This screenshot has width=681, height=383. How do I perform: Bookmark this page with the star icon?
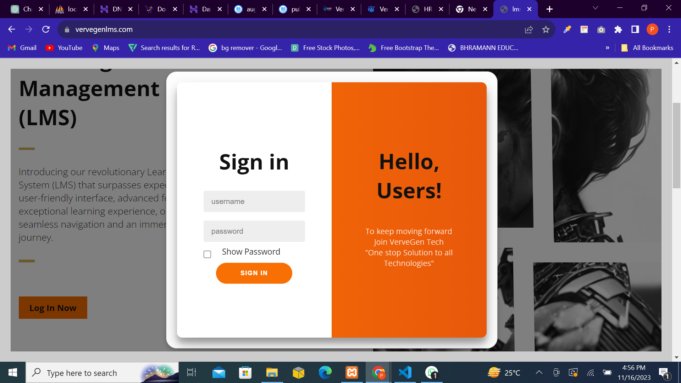point(546,29)
